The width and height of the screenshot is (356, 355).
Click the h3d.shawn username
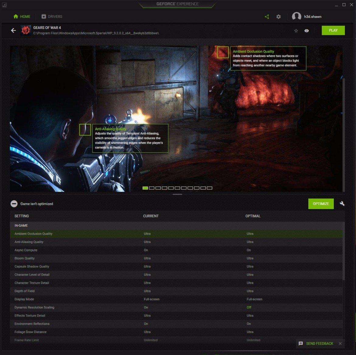312,16
